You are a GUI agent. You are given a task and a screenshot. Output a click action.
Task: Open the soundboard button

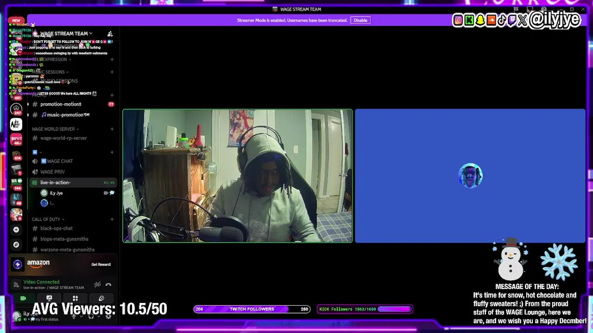pos(101,298)
